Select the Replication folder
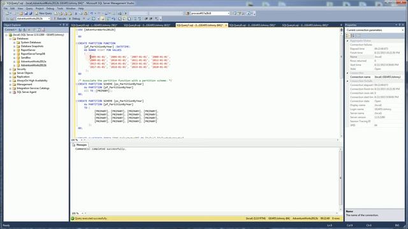 click(x=23, y=77)
